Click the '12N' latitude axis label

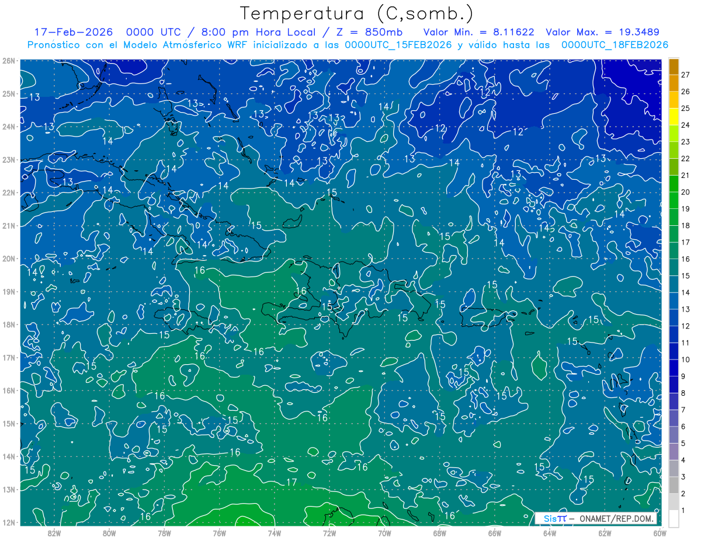[8, 522]
